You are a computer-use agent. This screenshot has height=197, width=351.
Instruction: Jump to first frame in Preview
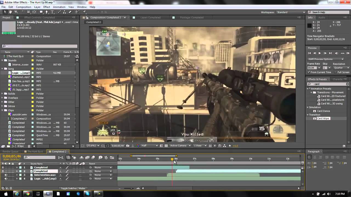coord(309,53)
